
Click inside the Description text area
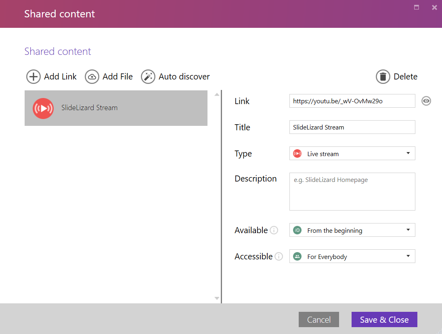pos(352,192)
